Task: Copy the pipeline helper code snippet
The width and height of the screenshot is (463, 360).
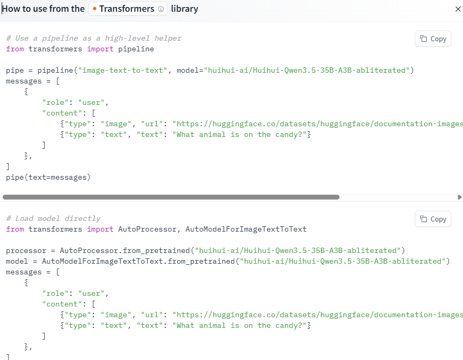Action: point(433,39)
